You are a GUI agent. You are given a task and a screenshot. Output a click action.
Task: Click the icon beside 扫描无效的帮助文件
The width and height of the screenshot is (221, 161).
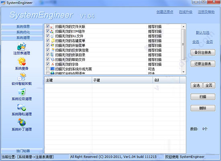click(x=52, y=59)
